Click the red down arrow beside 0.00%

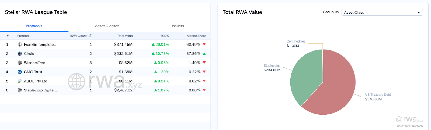[x=204, y=90]
